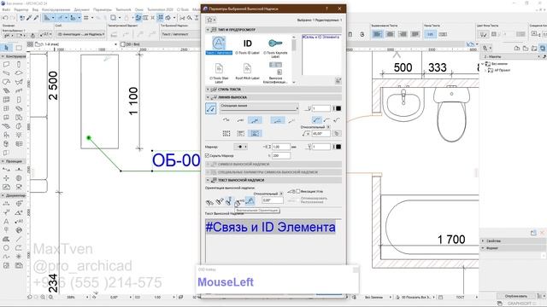This screenshot has width=547, height=307.
Task: Open the Редактор menu
Action: click(21, 9)
